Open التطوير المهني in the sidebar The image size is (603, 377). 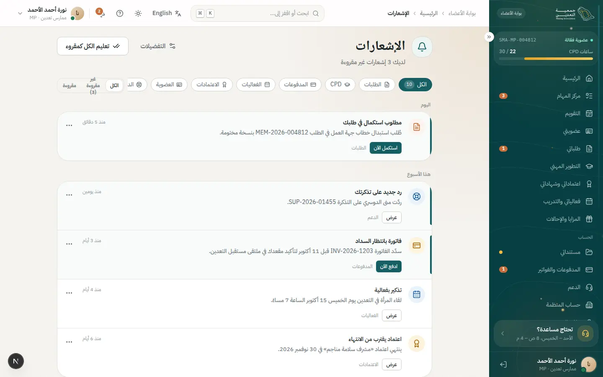click(x=546, y=166)
